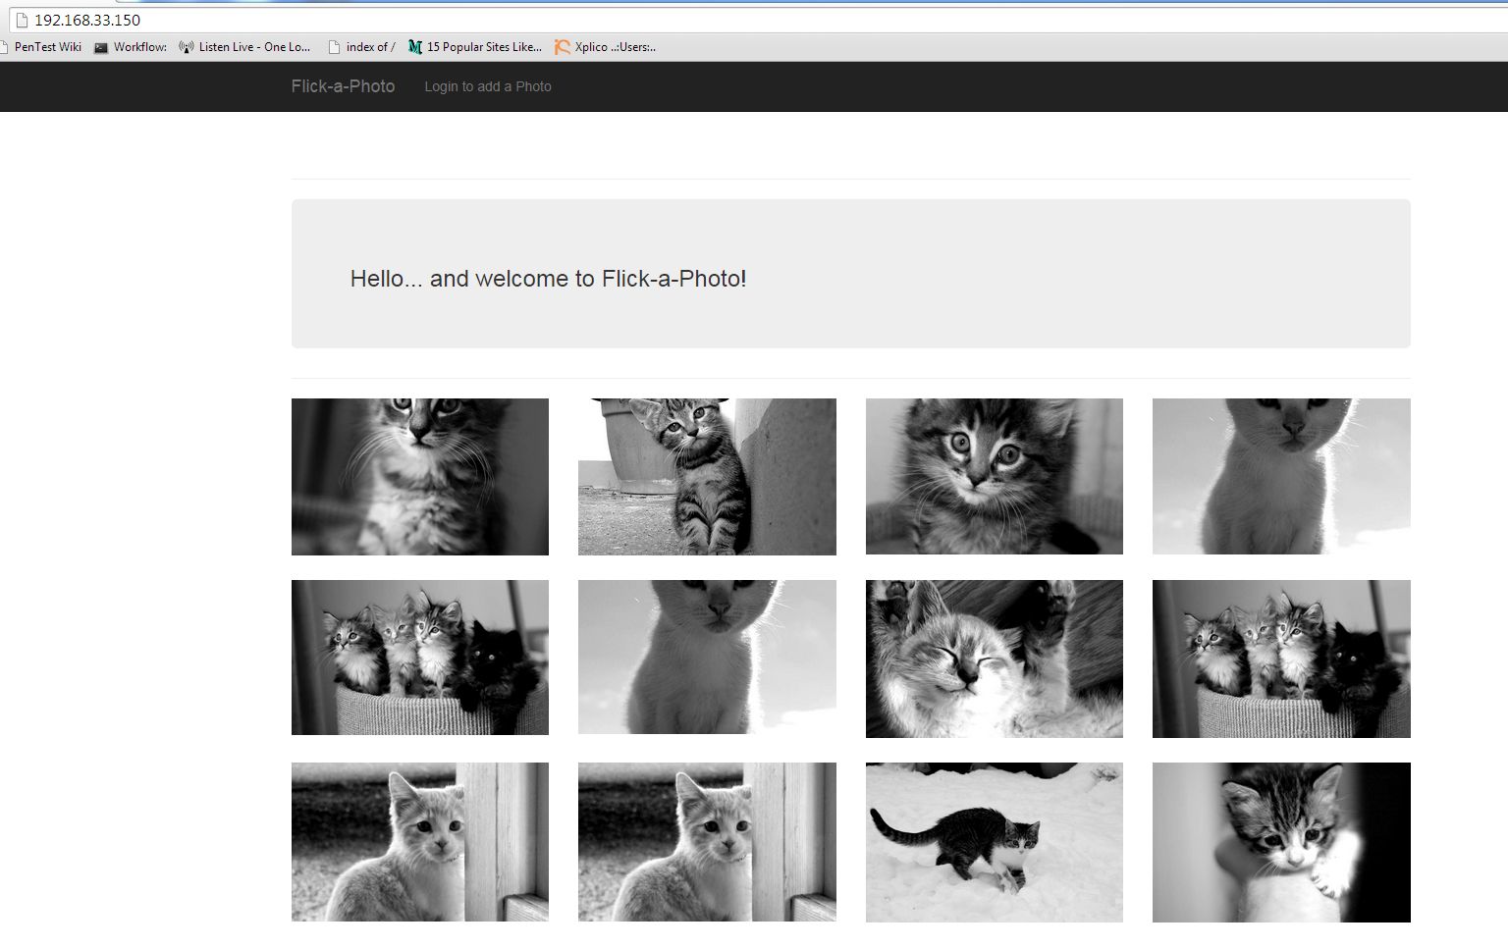Open the cat walking in snow photo

[x=994, y=842]
